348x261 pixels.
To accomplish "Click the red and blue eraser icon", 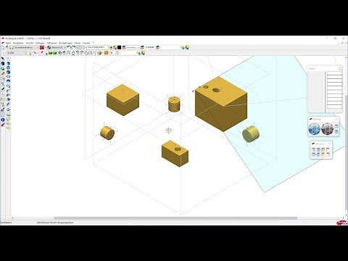I will pos(3,125).
